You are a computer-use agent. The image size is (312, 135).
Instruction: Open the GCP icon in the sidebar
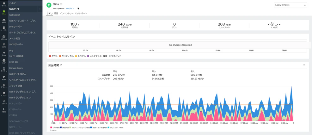point(4,61)
